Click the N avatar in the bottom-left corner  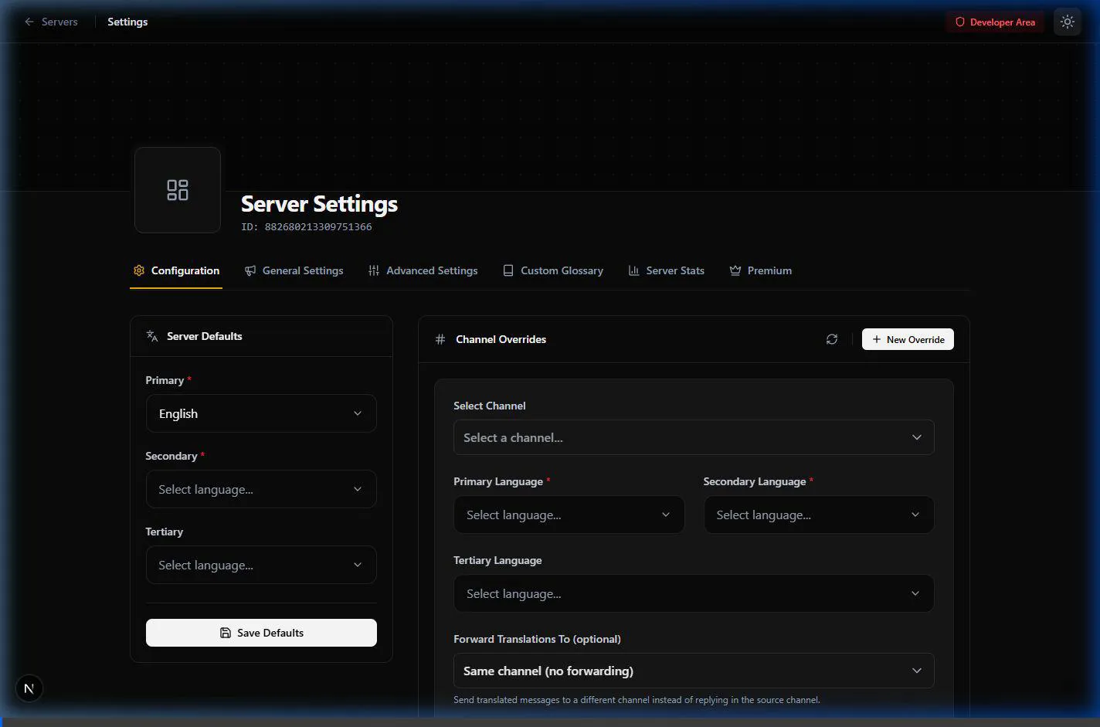tap(29, 688)
